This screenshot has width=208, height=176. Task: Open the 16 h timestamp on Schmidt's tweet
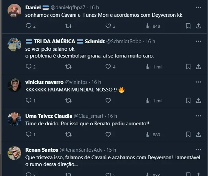tap(150, 41)
